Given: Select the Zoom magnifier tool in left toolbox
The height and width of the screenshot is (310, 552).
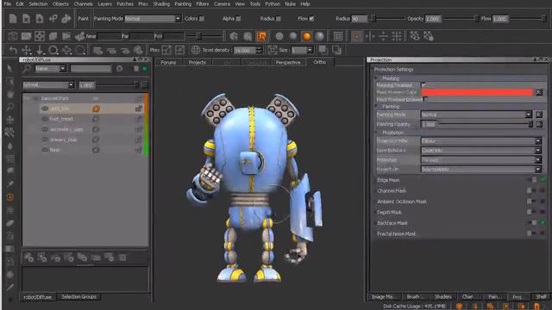Looking at the screenshot, I should pos(9,107).
